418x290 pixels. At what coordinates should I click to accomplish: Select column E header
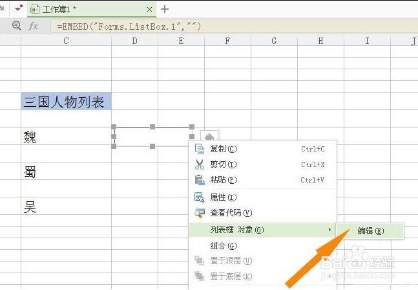(x=181, y=41)
